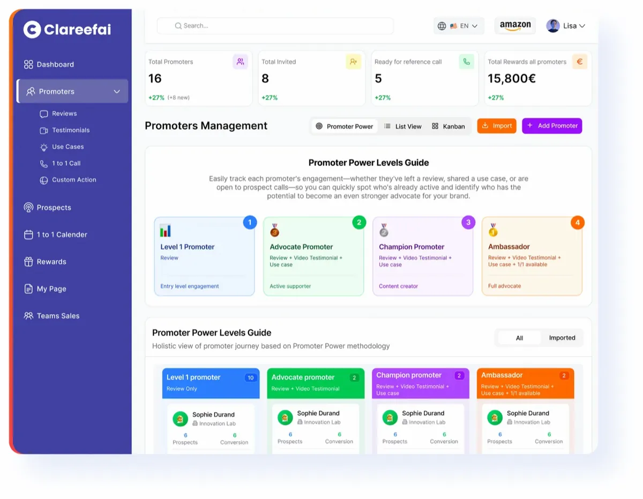Select the Imported filter toggle

click(562, 338)
